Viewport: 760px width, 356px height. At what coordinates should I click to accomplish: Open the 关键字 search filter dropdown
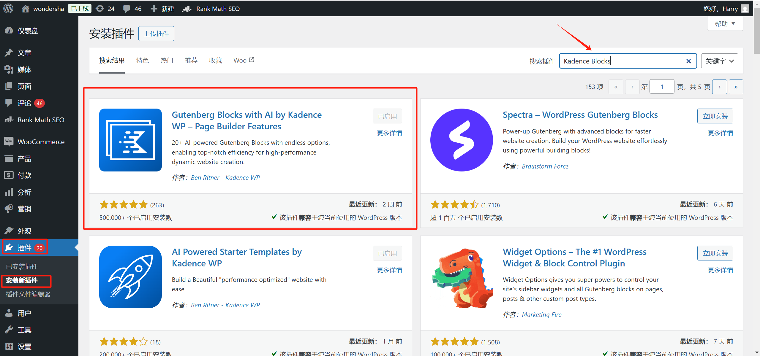click(x=719, y=61)
